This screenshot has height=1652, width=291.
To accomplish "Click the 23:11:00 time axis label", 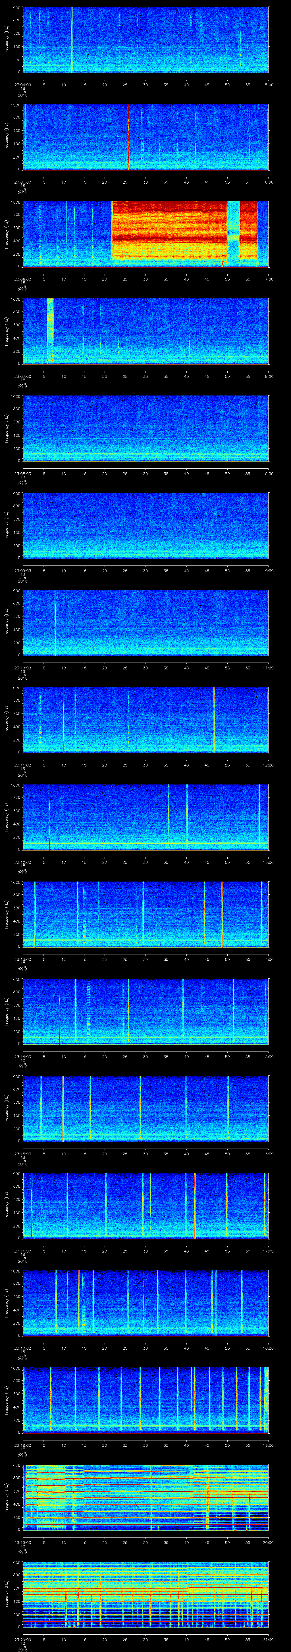I will tap(22, 765).
